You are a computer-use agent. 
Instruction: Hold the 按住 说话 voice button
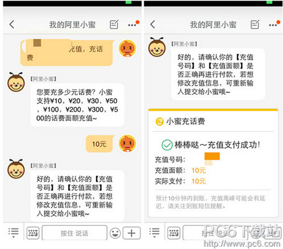tap(74, 233)
